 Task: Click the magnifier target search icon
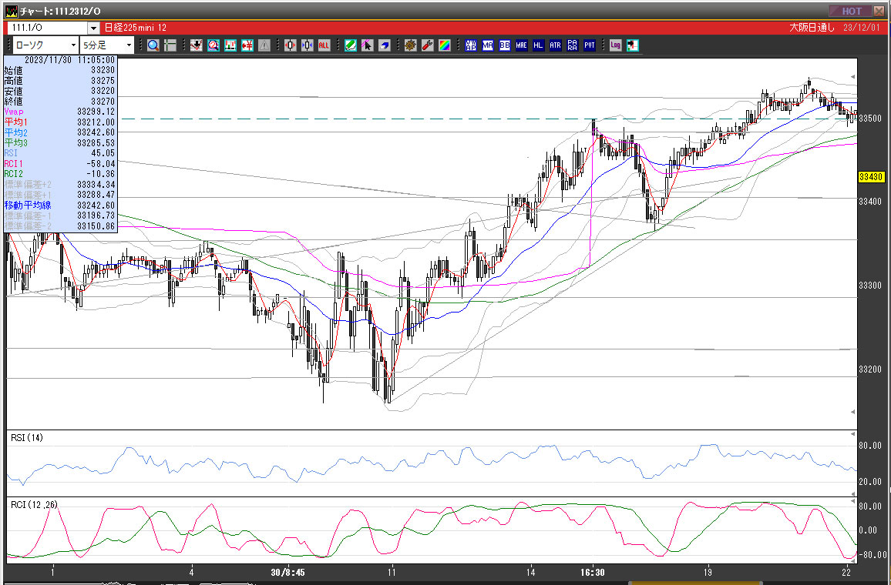213,45
